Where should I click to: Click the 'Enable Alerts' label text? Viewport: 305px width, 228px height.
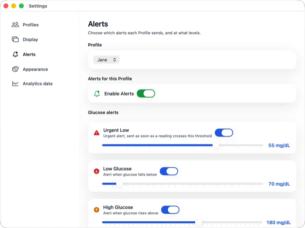pos(119,94)
